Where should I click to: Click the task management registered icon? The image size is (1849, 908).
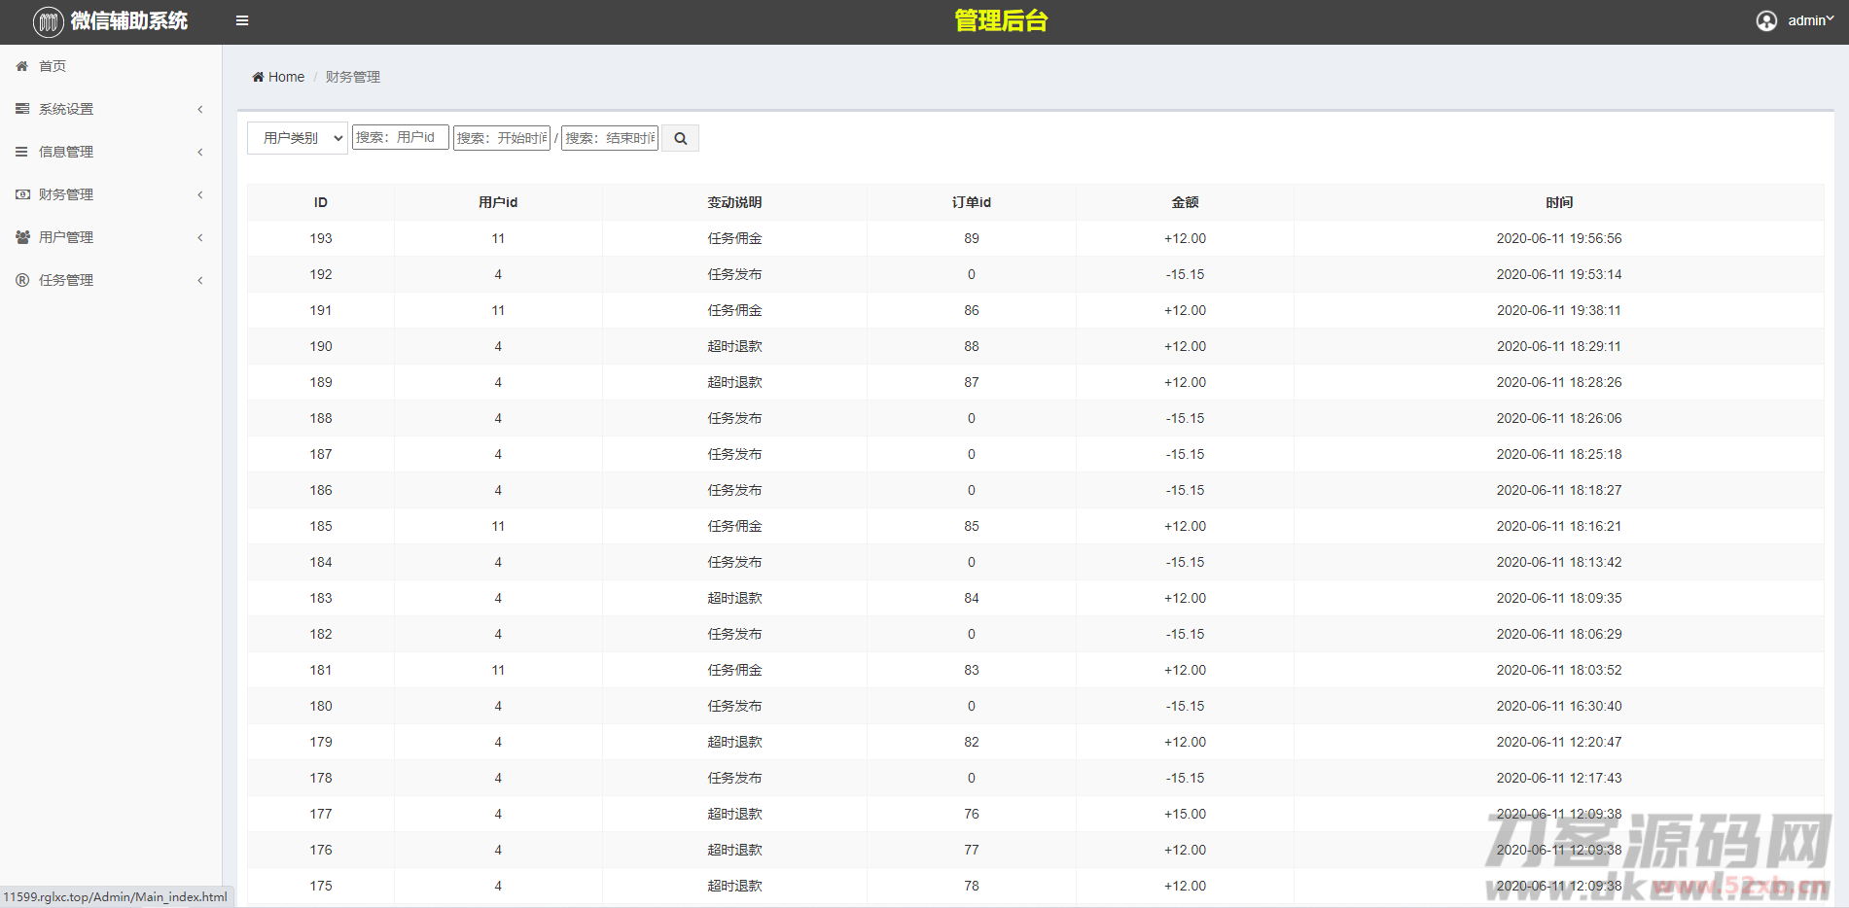(22, 280)
